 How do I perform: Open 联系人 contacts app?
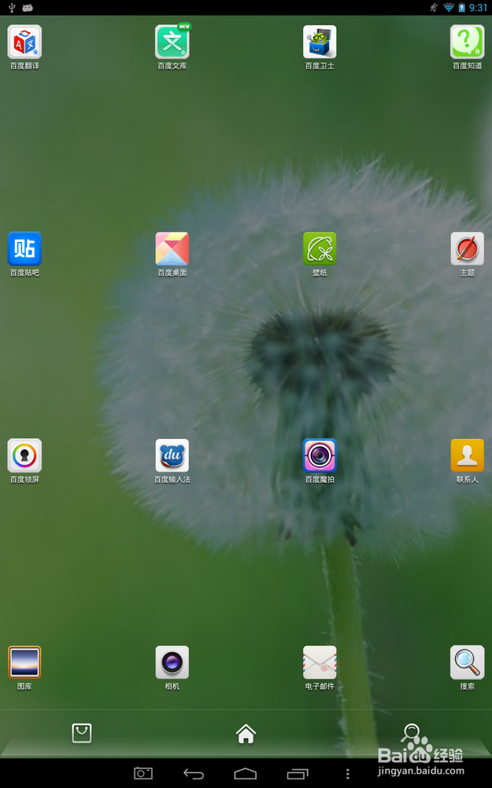coord(468,455)
